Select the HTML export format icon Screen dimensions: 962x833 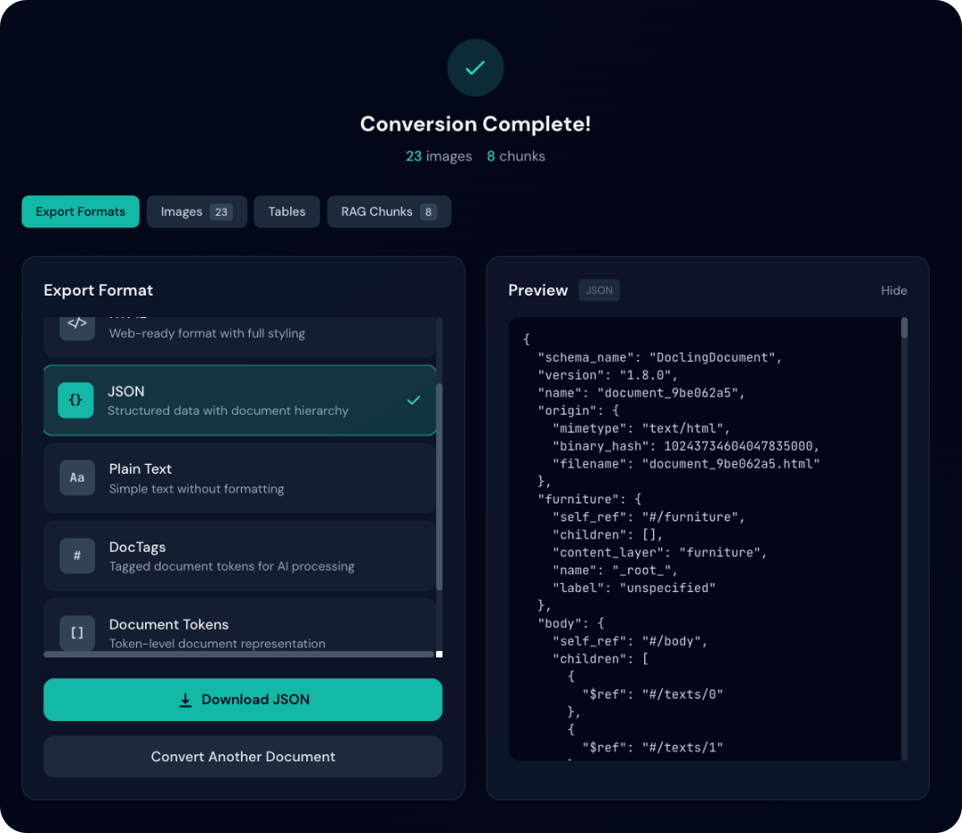[77, 324]
